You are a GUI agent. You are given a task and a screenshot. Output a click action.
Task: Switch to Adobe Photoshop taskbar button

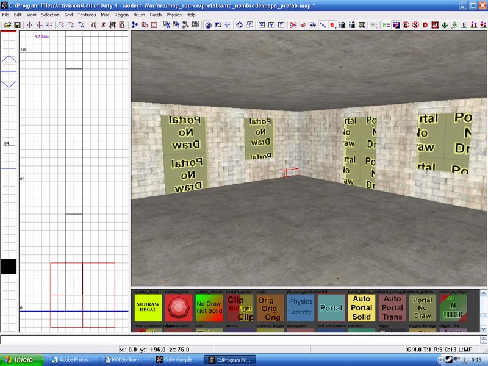click(x=73, y=360)
